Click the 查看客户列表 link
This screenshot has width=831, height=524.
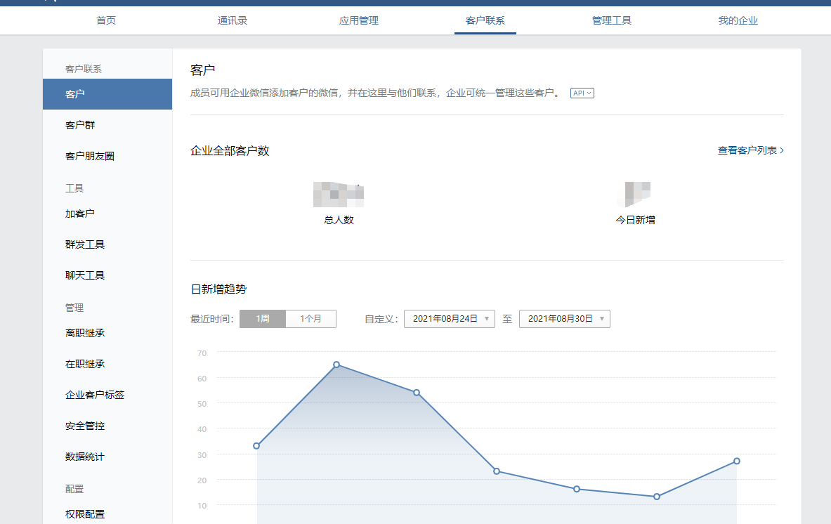(750, 150)
